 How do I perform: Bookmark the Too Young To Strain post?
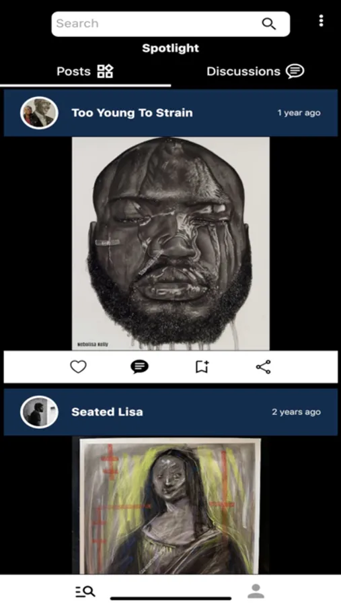click(202, 367)
